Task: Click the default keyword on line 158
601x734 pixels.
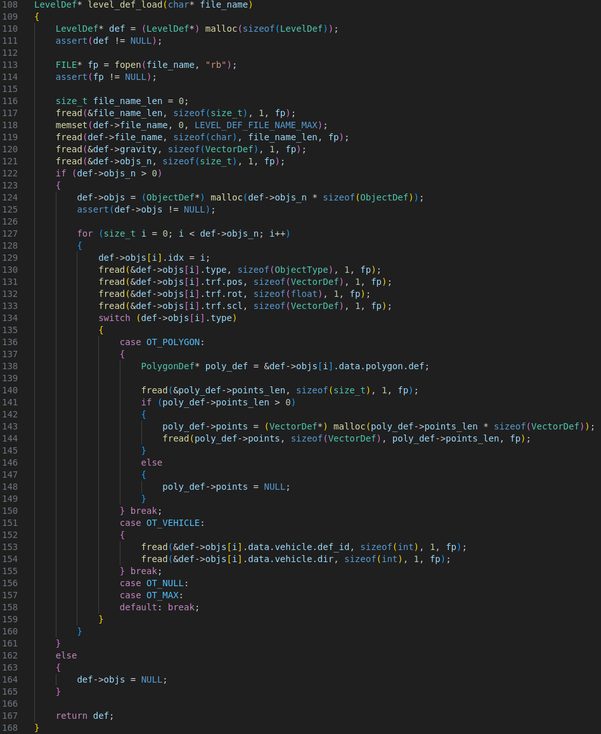Action: [x=138, y=608]
